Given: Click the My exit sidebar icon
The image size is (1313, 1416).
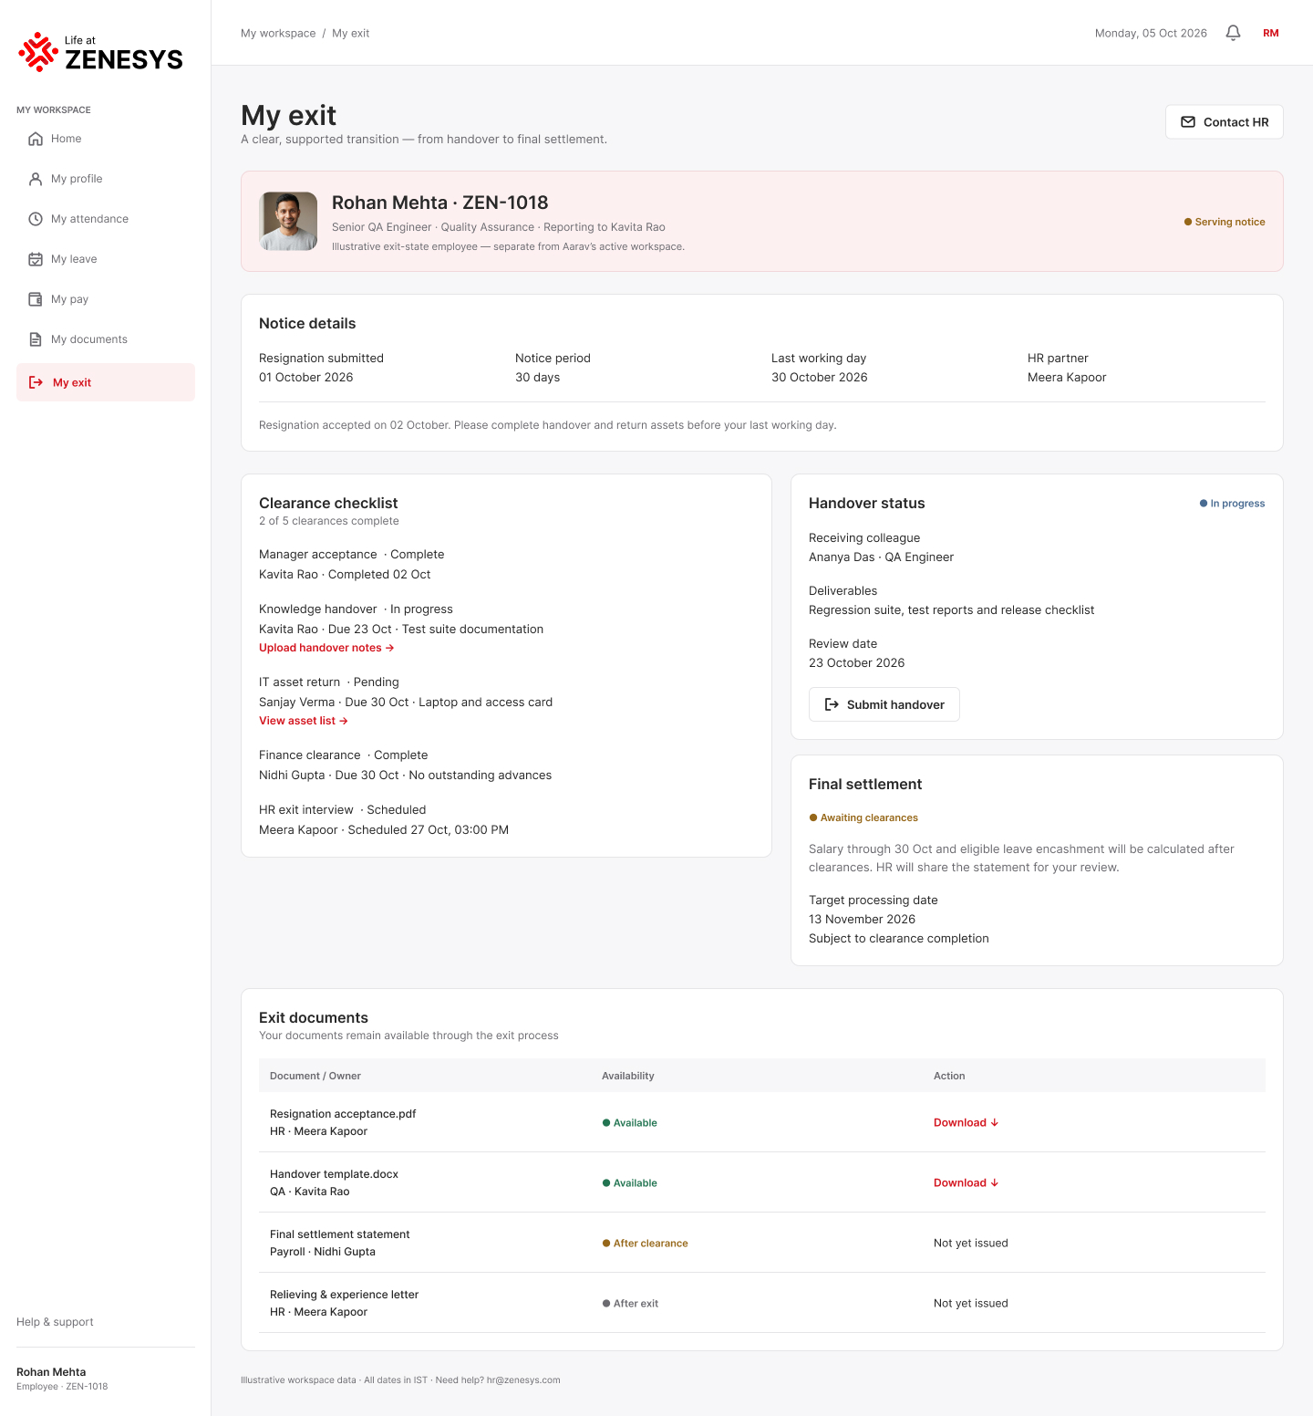Looking at the screenshot, I should [x=36, y=382].
